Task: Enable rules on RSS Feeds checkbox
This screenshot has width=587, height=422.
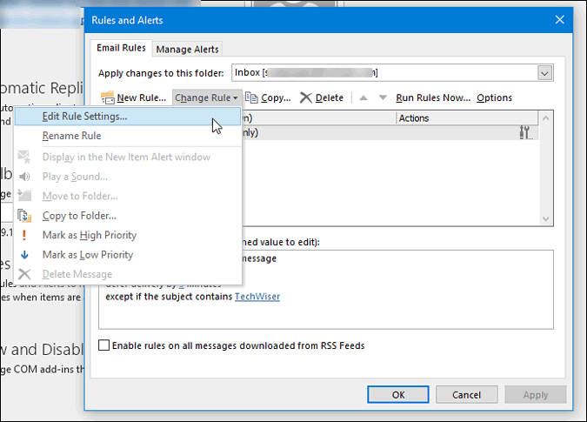Action: tap(103, 345)
